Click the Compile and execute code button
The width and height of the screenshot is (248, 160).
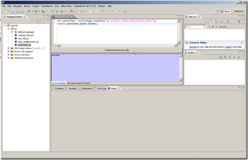(117, 50)
